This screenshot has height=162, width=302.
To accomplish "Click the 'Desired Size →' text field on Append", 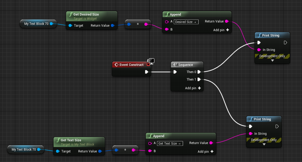I will 186,22.
